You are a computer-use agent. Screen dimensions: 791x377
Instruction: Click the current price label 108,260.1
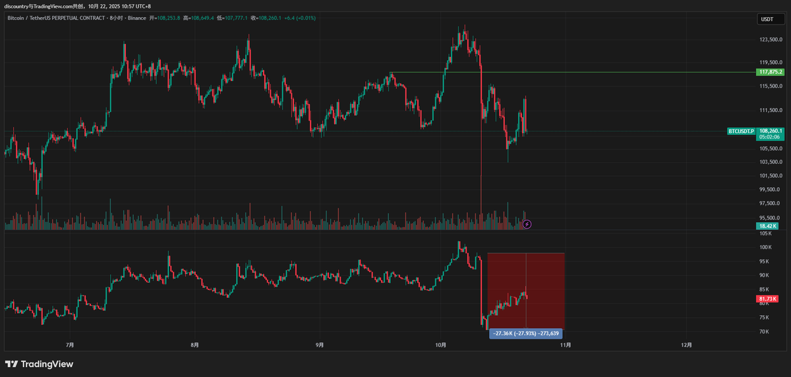point(771,131)
